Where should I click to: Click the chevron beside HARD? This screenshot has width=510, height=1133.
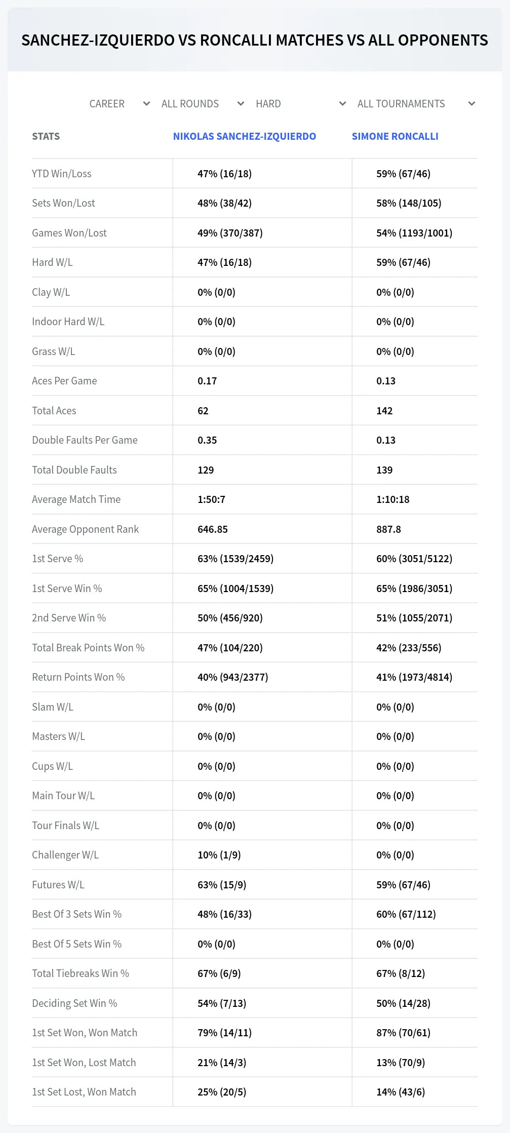pos(342,104)
